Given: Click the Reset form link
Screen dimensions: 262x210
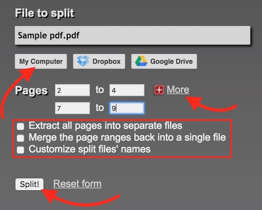Looking at the screenshot, I should click(x=77, y=184).
